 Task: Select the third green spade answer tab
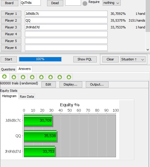(23, 77)
